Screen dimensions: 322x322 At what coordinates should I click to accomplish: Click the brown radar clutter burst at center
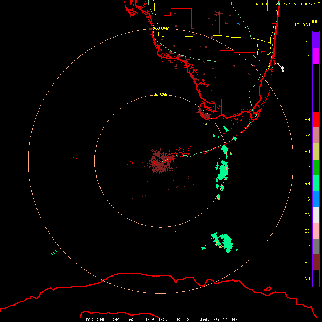tap(161, 162)
